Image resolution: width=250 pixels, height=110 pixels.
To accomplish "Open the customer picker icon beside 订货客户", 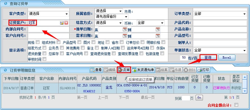I will pos(62,23).
